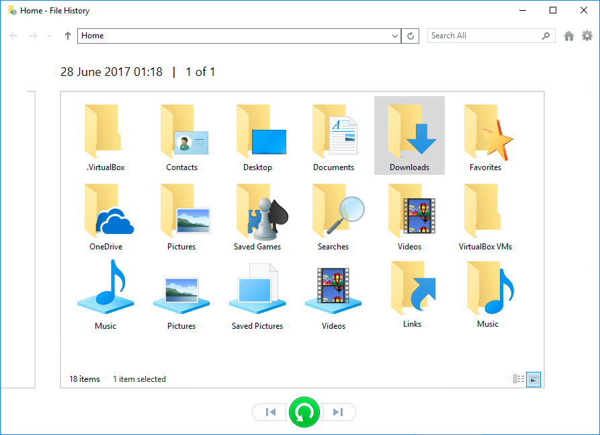Viewport: 600px width, 435px height.
Task: Go to previous backup version
Action: [270, 412]
